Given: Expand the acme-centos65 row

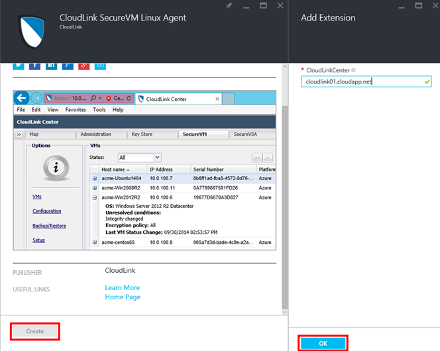Looking at the screenshot, I should point(94,243).
